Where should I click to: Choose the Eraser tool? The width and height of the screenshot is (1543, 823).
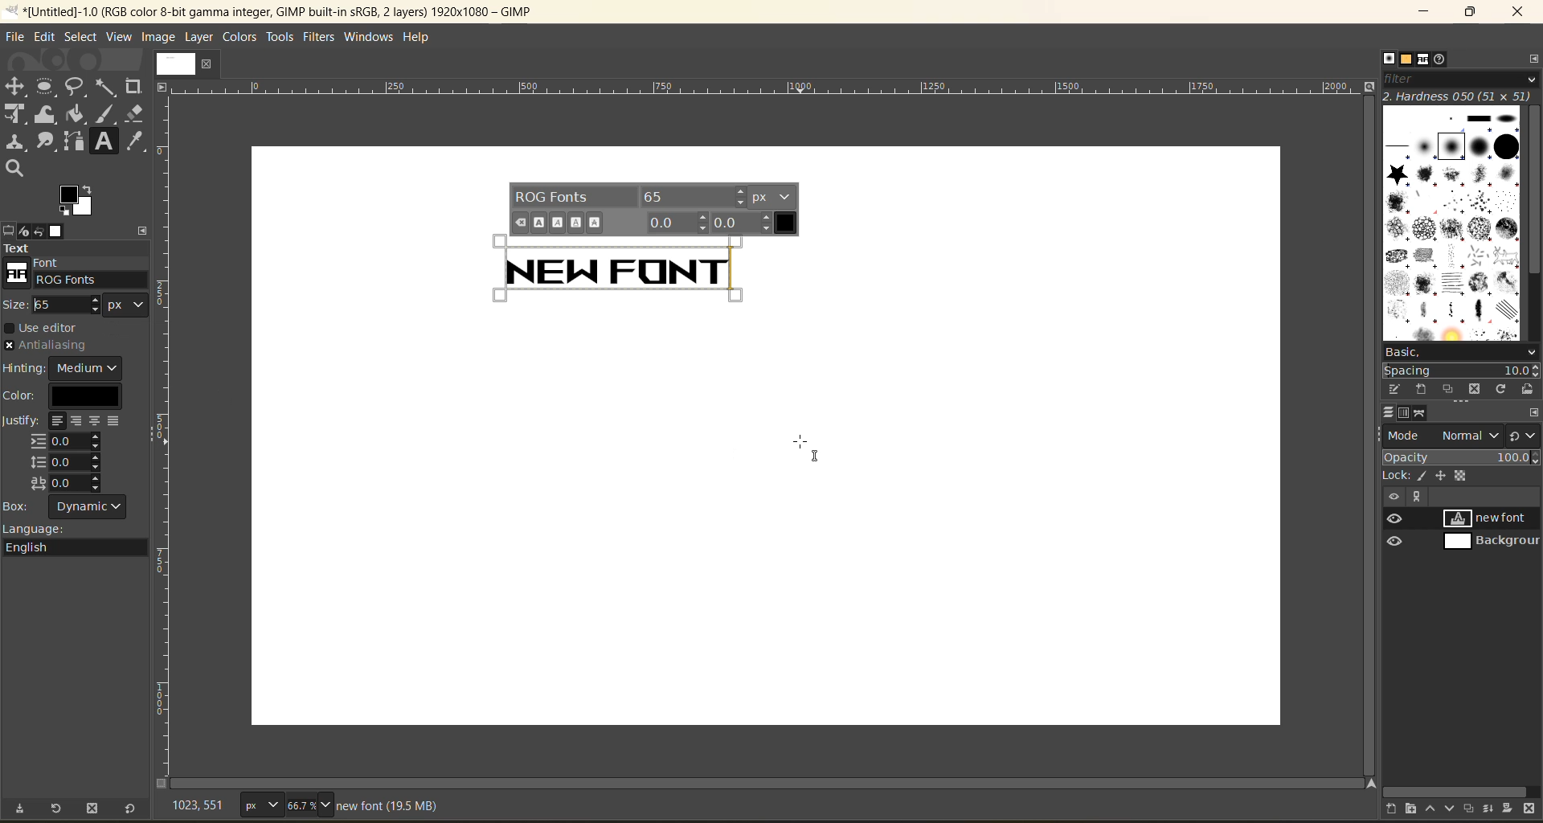tap(136, 114)
